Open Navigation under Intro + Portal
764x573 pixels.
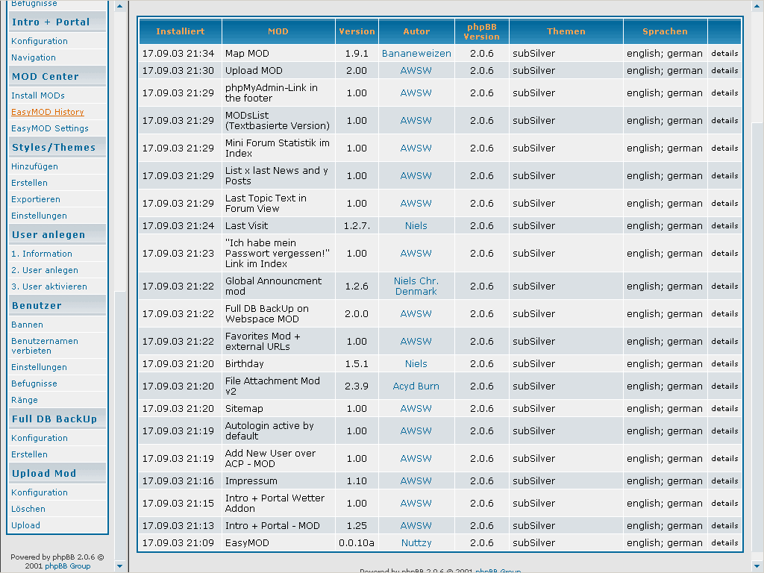pyautogui.click(x=34, y=57)
